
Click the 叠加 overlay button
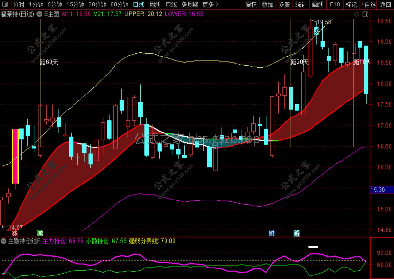click(x=267, y=4)
